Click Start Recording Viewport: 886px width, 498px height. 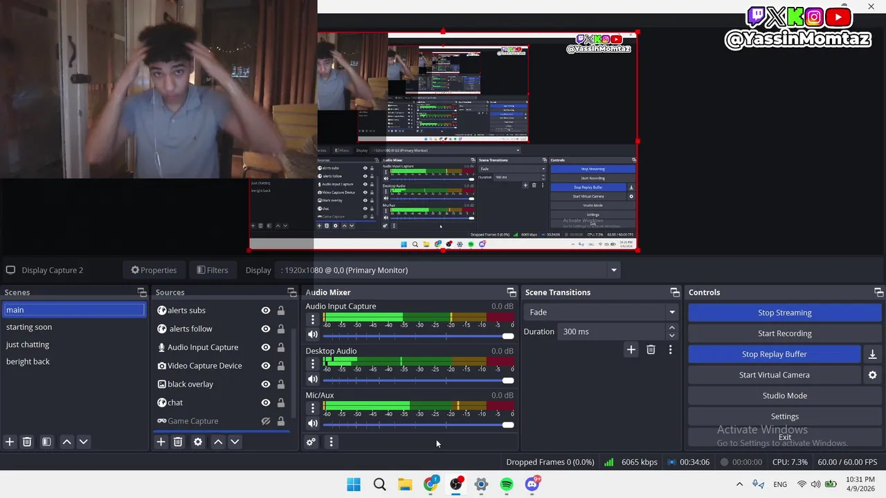pyautogui.click(x=784, y=333)
